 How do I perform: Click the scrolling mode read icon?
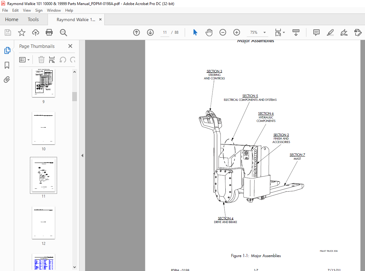click(x=296, y=32)
